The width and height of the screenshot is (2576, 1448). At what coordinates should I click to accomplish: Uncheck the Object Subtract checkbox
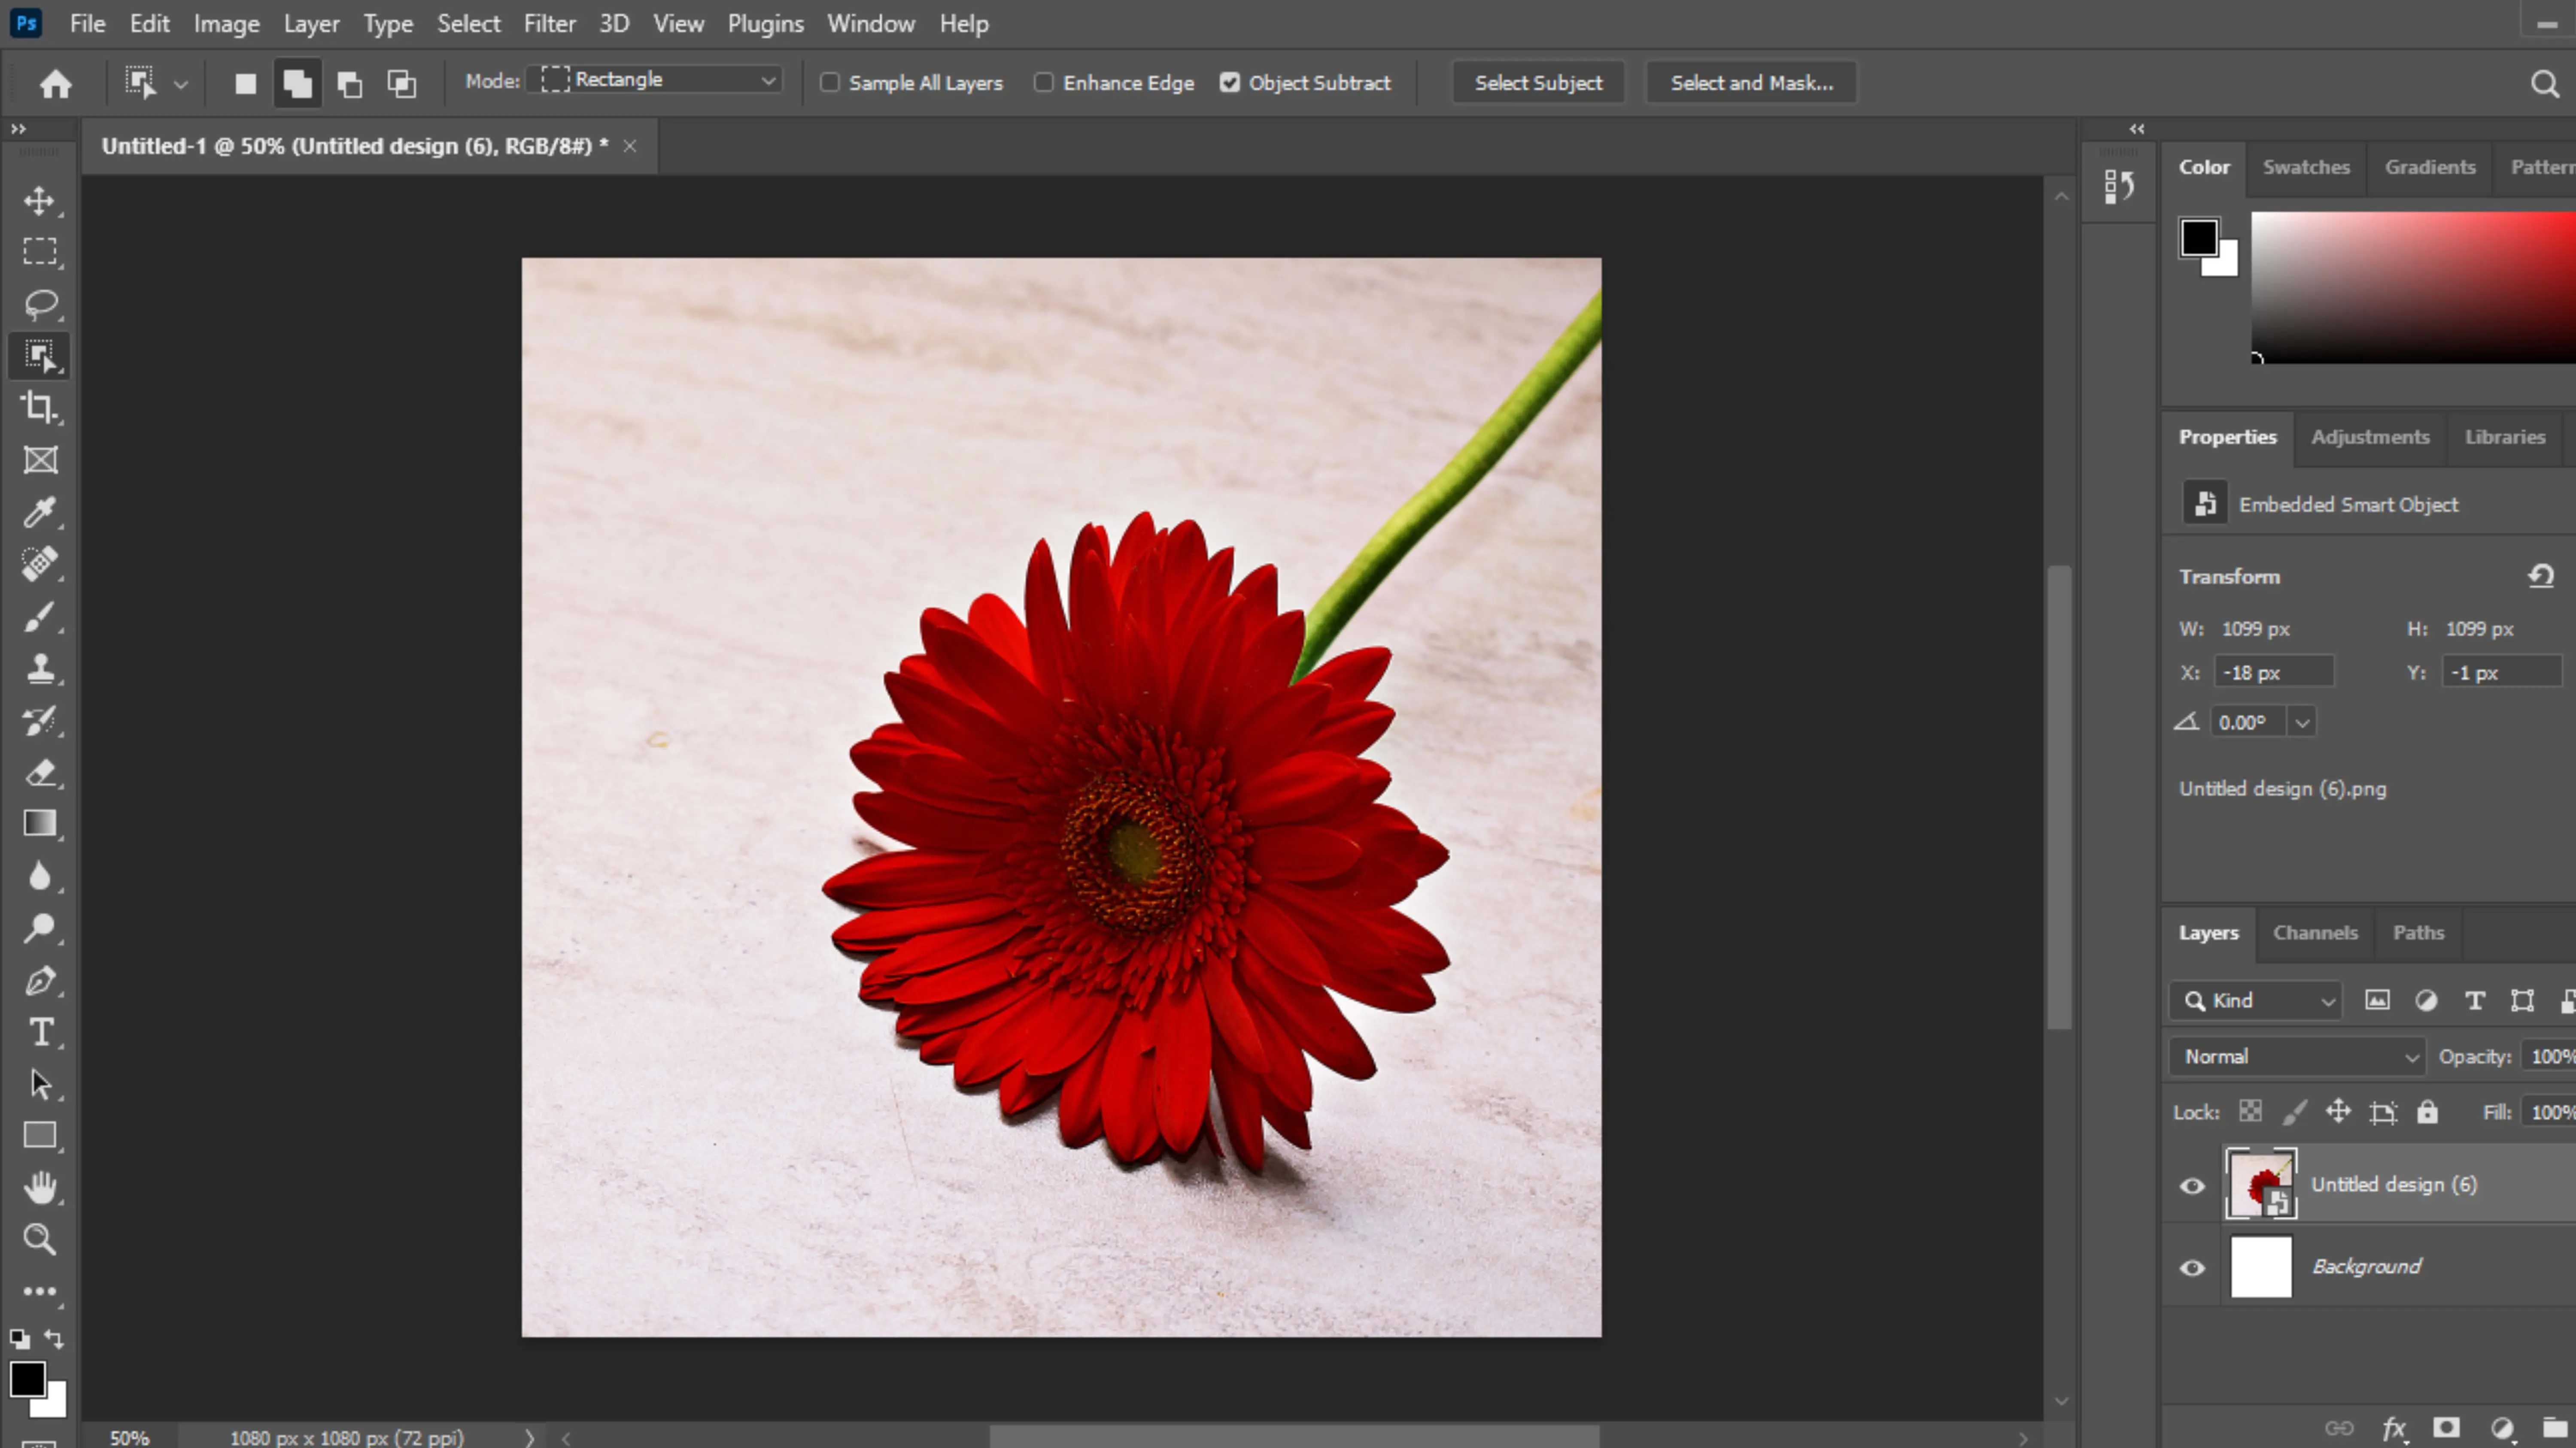point(1230,83)
